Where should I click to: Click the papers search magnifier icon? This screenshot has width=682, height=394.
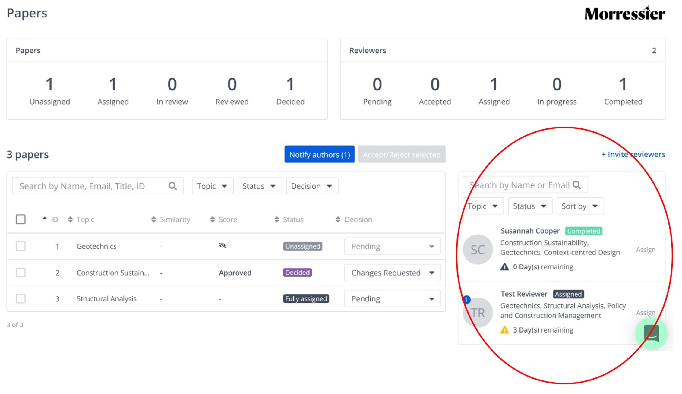click(x=172, y=186)
